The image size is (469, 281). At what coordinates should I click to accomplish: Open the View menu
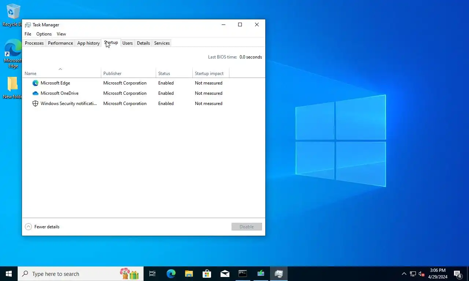tap(61, 34)
